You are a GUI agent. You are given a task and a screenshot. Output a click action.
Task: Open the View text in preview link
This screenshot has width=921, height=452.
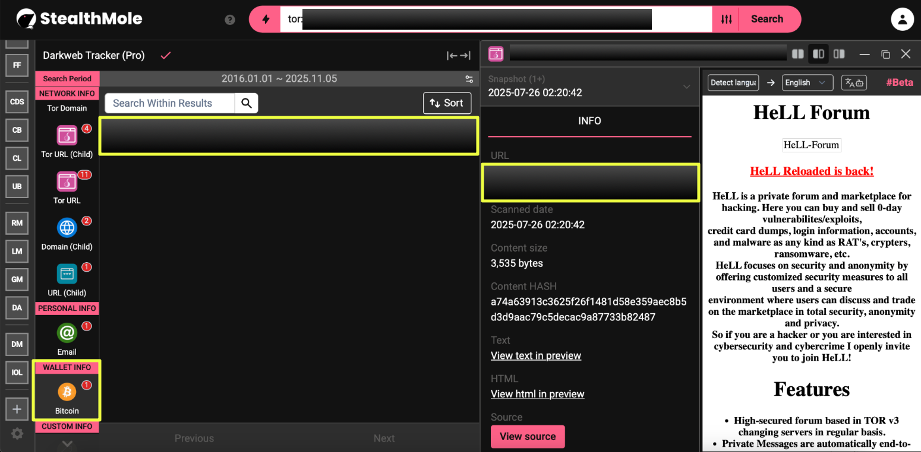pos(535,356)
